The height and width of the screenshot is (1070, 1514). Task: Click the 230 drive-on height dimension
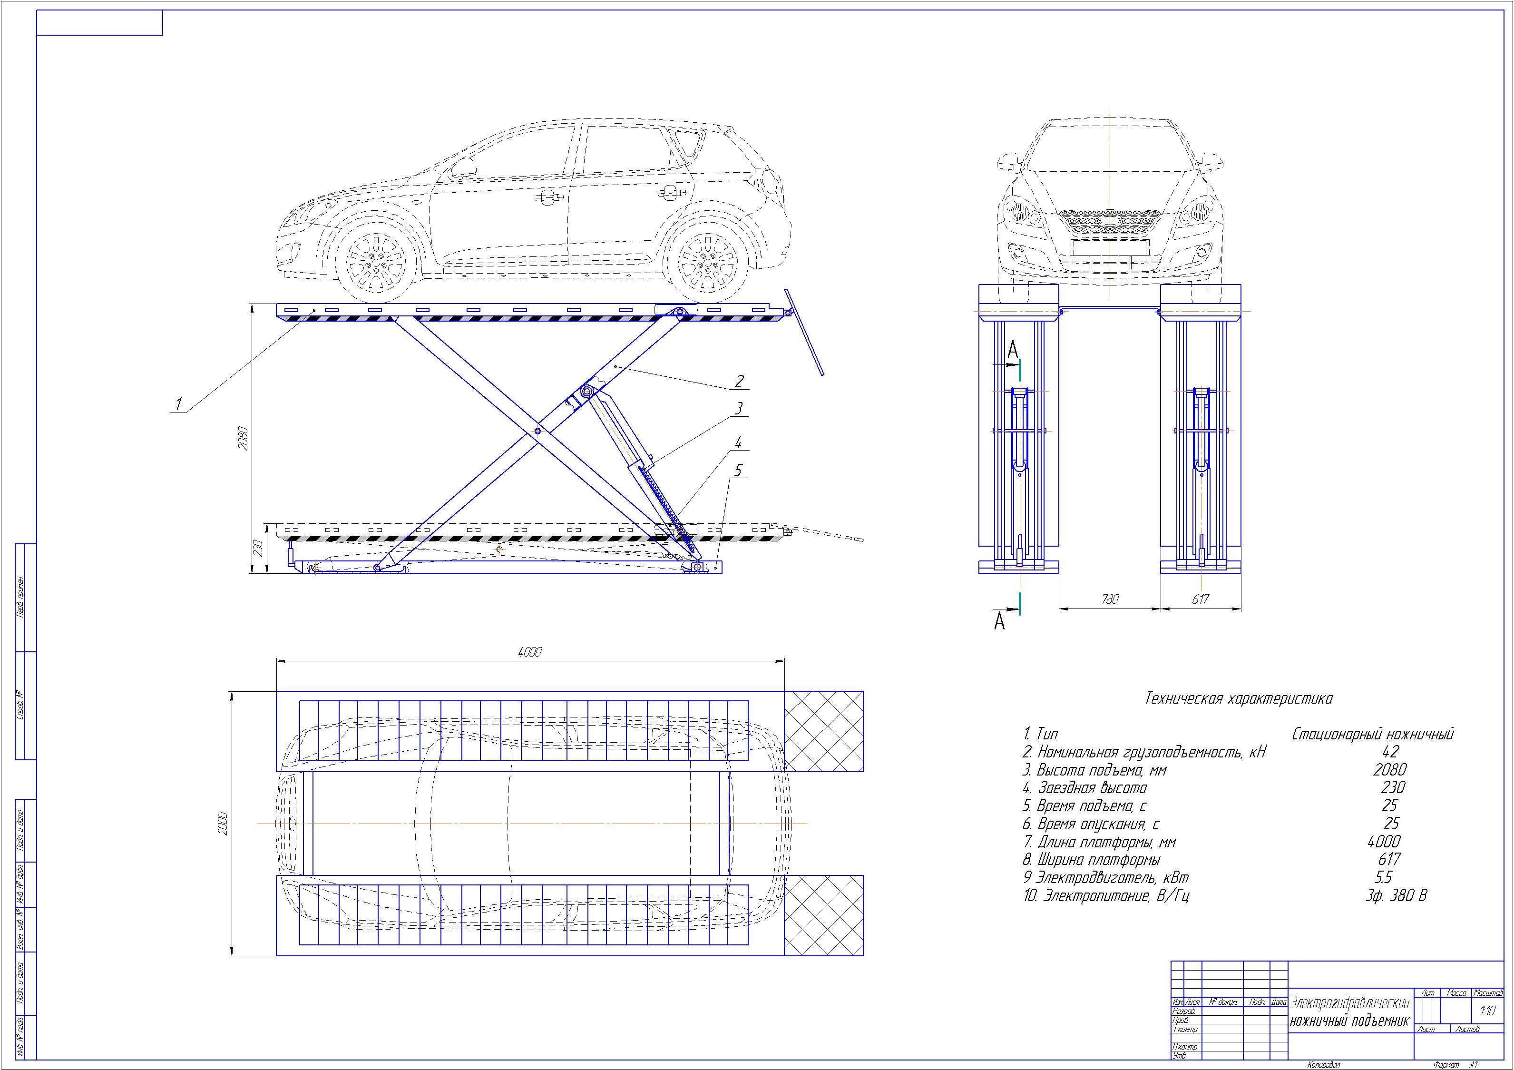point(258,548)
